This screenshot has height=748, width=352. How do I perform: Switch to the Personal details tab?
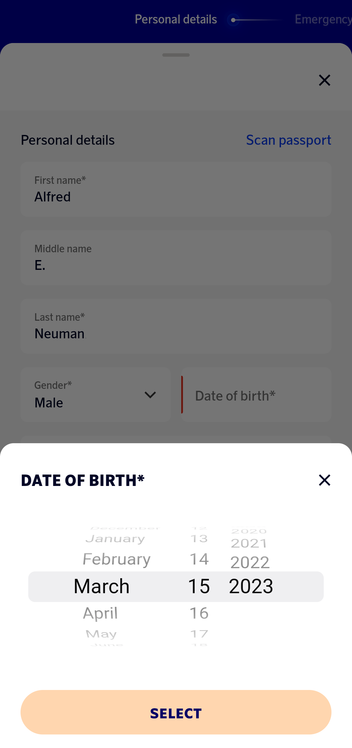(x=176, y=19)
